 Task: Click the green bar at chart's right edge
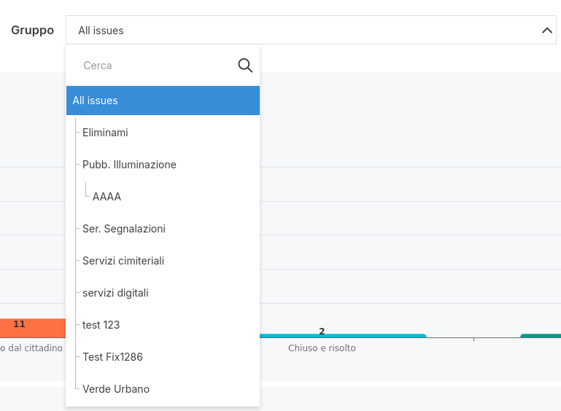pos(541,336)
